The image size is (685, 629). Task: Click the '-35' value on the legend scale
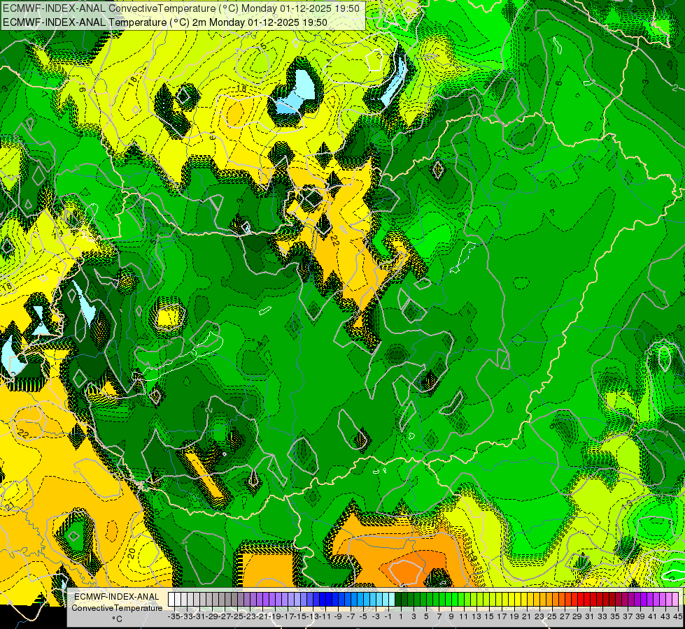[174, 616]
